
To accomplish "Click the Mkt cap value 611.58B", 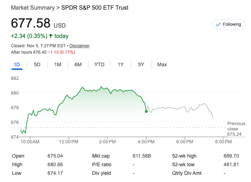I will click(x=142, y=156).
